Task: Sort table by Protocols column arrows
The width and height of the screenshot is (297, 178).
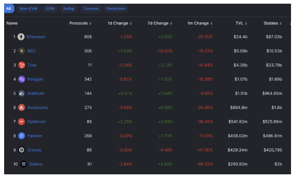Action: (91, 23)
